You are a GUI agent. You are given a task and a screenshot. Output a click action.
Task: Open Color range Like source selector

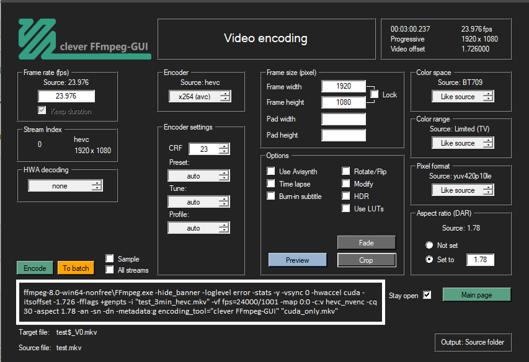(x=463, y=143)
